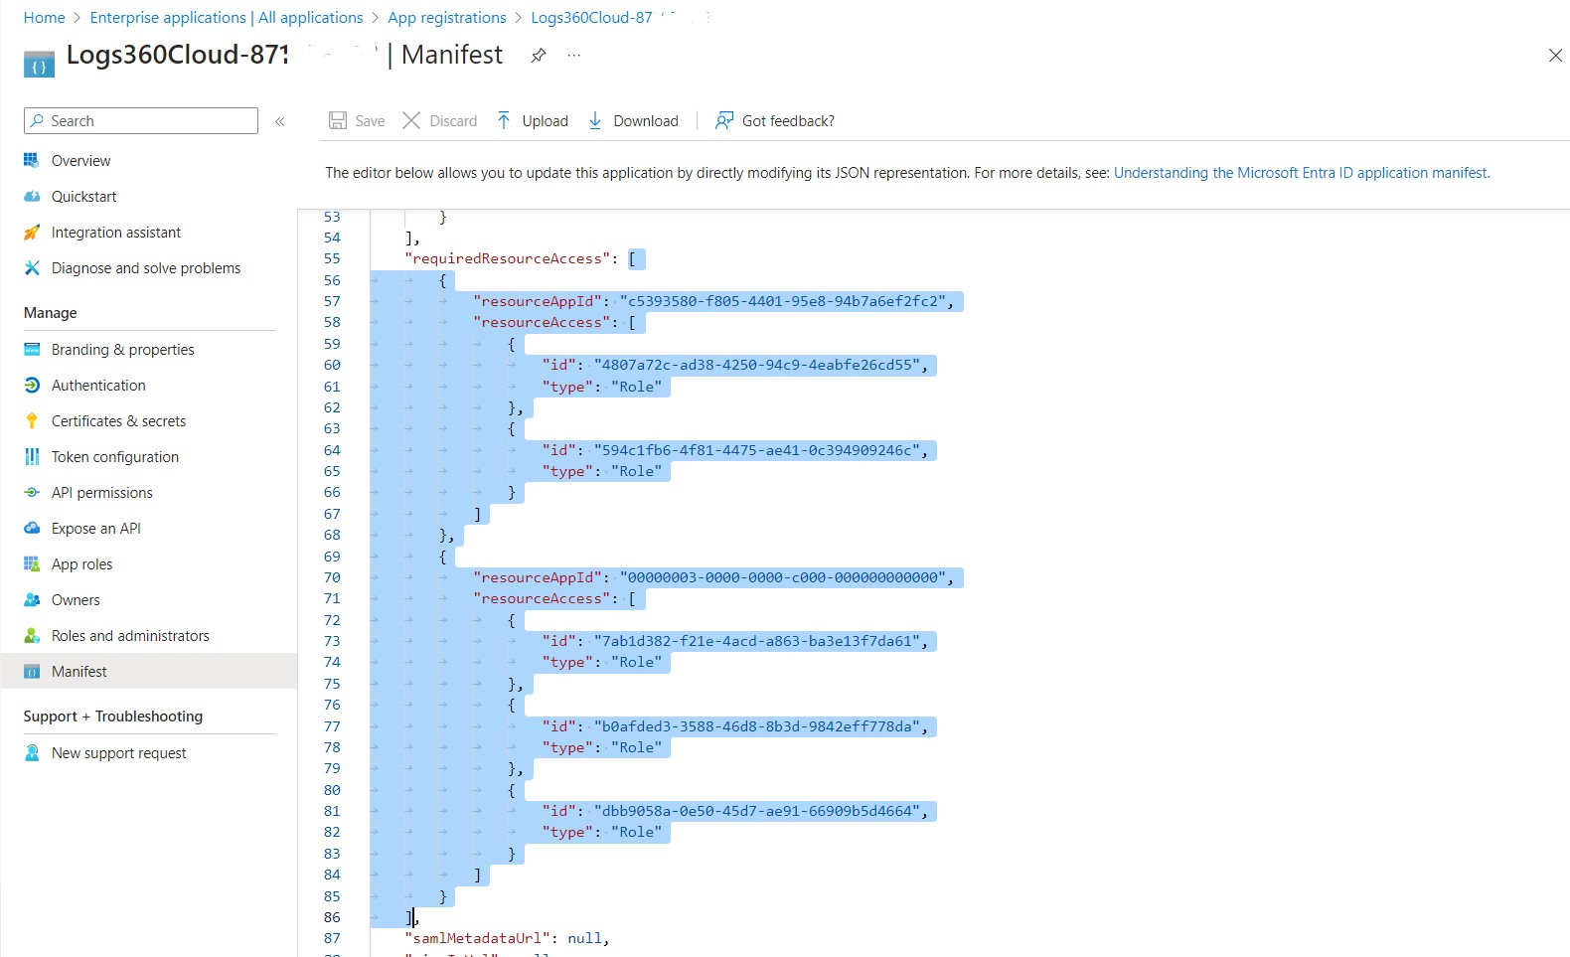Image resolution: width=1570 pixels, height=957 pixels.
Task: Open the more options ellipsis menu
Action: (572, 57)
